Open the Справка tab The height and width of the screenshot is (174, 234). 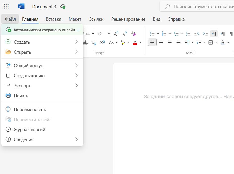pyautogui.click(x=176, y=19)
